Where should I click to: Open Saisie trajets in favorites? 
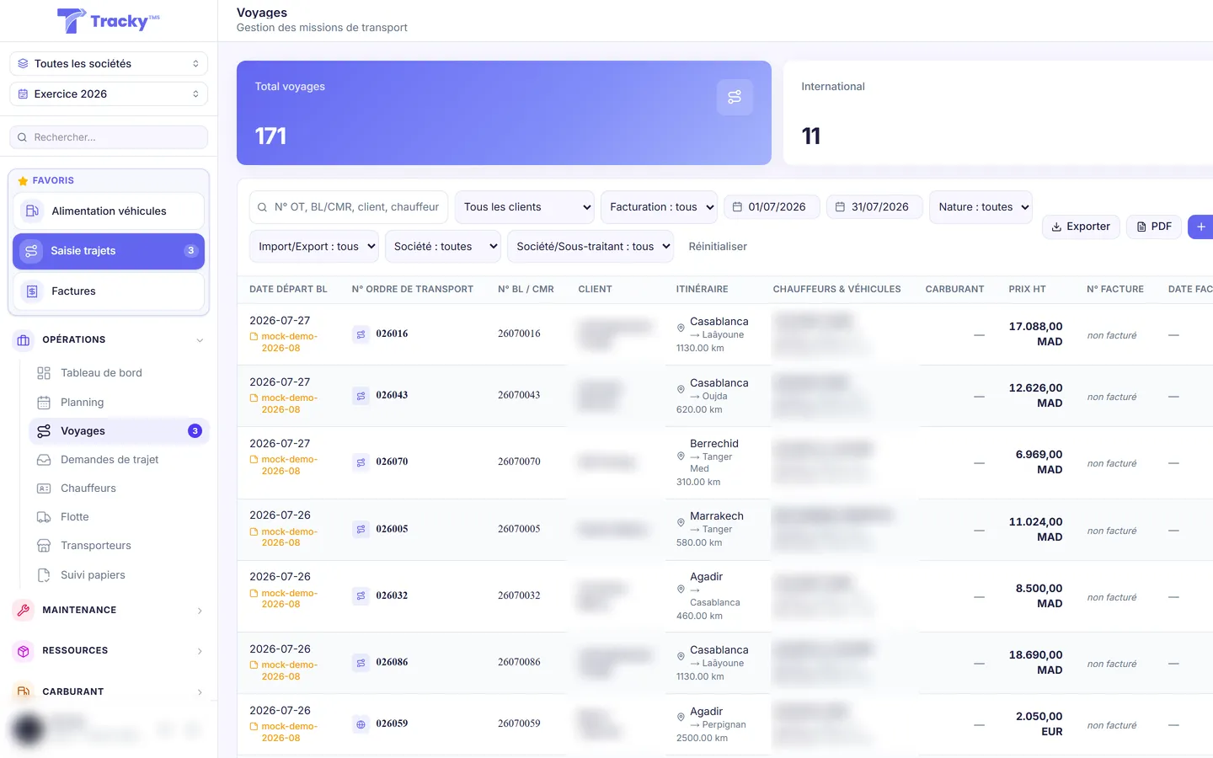coord(109,251)
